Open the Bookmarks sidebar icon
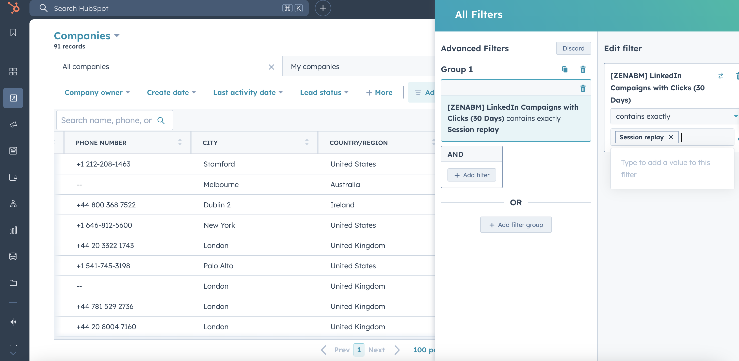 click(13, 32)
